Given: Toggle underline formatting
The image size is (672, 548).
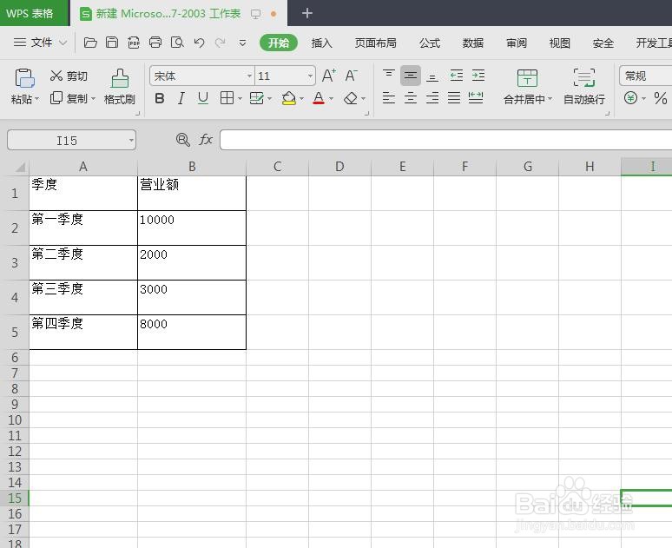Looking at the screenshot, I should (x=202, y=99).
